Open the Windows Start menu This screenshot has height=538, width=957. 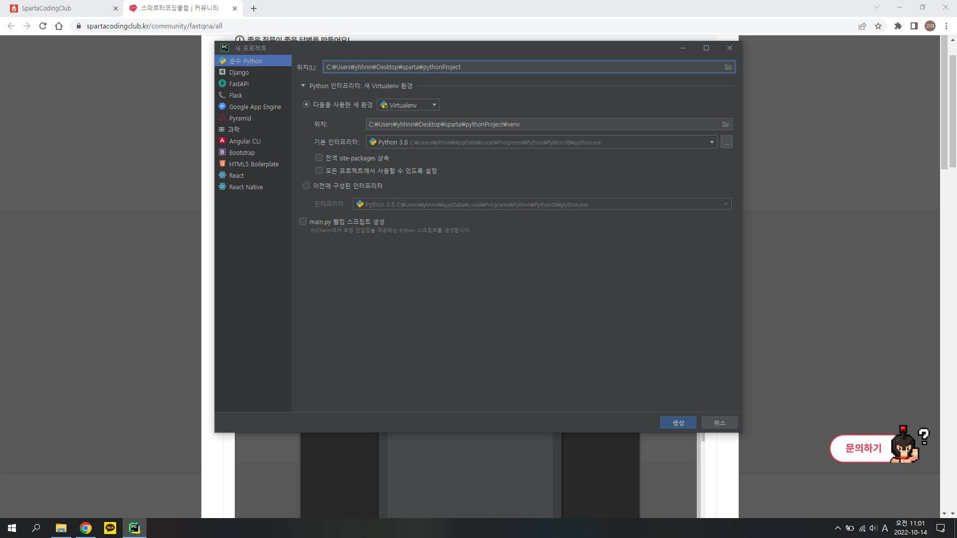point(12,528)
